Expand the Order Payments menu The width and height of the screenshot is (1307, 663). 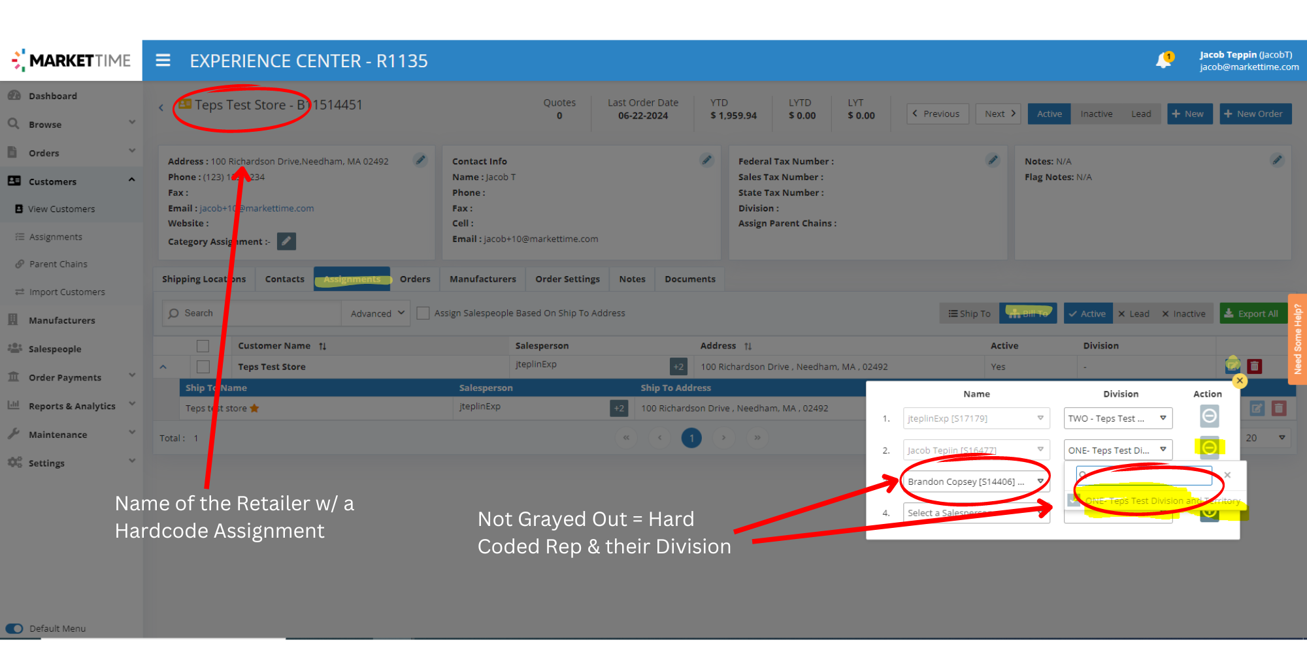click(71, 377)
